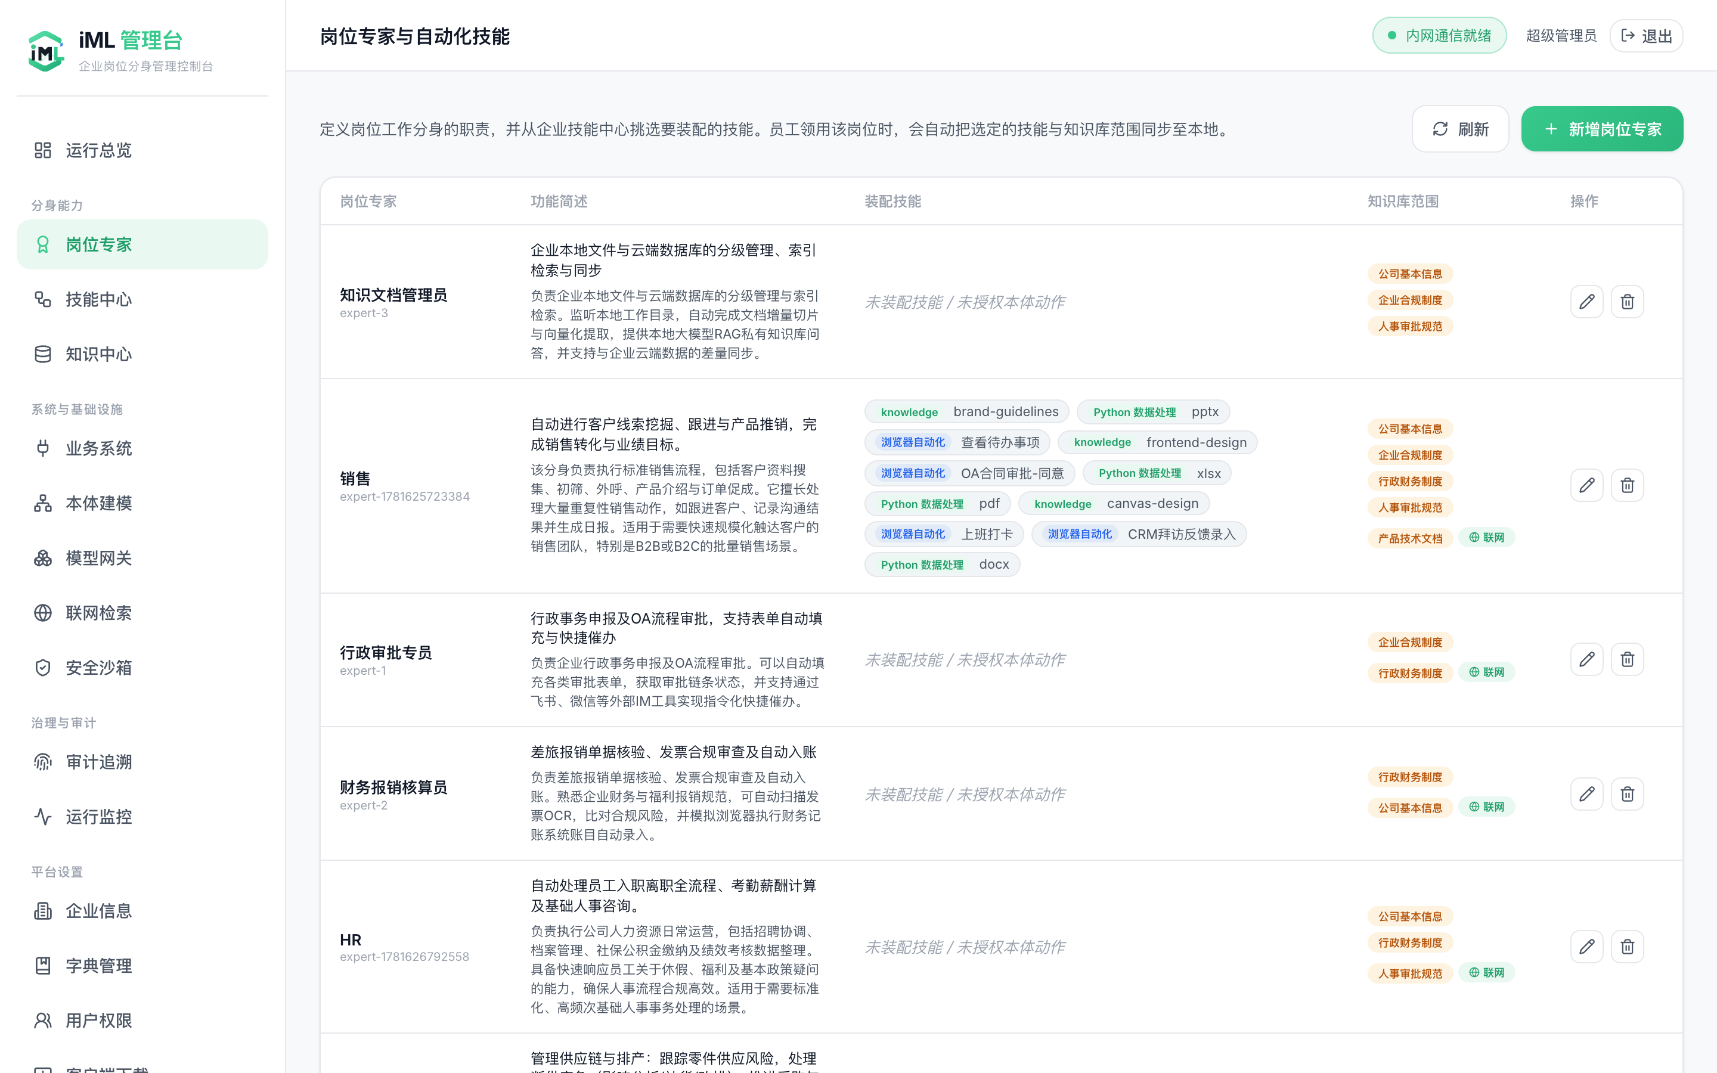Click 新增岗位专家 button
1717x1073 pixels.
click(1602, 129)
